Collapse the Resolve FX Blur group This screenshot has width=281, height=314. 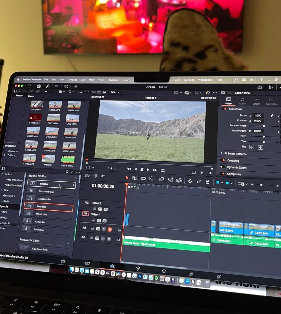76,178
